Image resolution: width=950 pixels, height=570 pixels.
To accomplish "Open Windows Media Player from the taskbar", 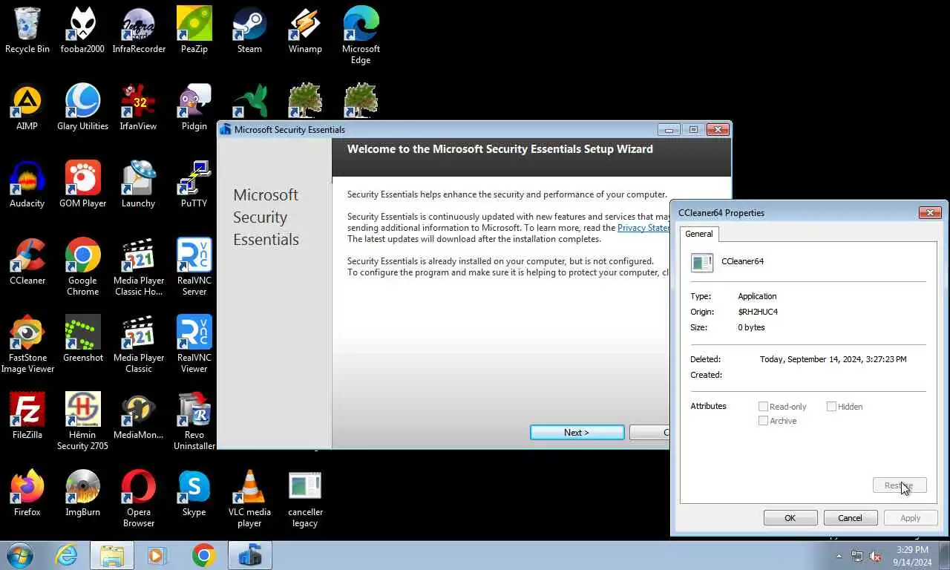I will [157, 555].
